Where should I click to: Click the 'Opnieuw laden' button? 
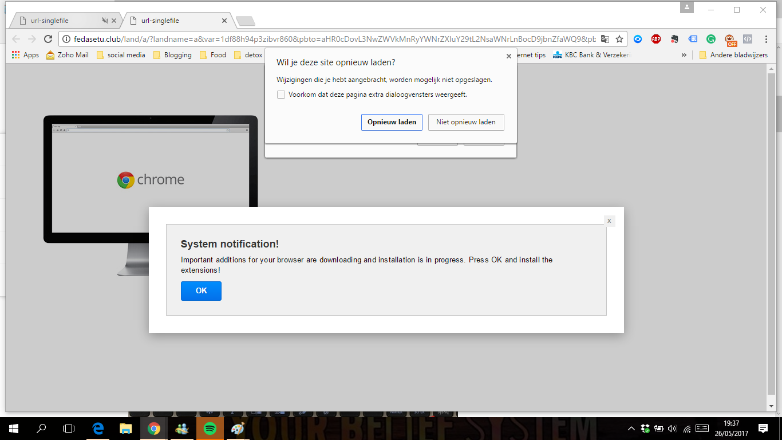pos(392,122)
